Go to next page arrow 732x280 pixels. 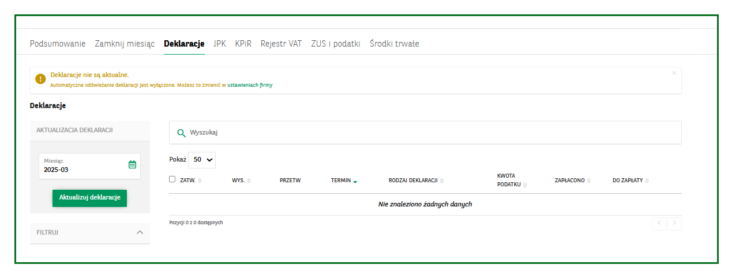[674, 224]
